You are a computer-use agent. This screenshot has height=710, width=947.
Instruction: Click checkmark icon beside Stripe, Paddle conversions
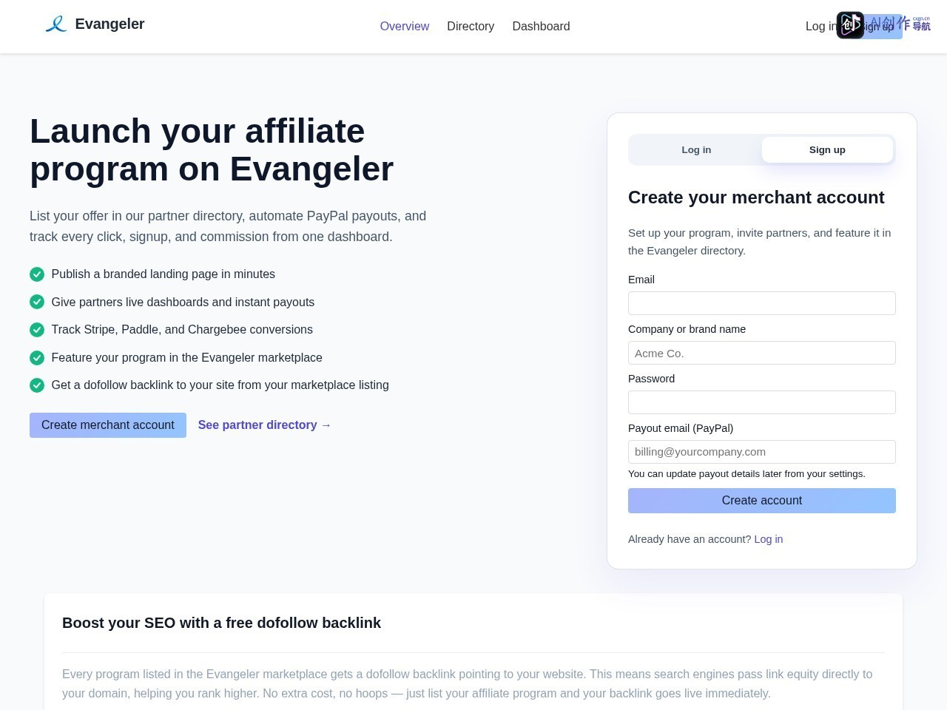(37, 330)
